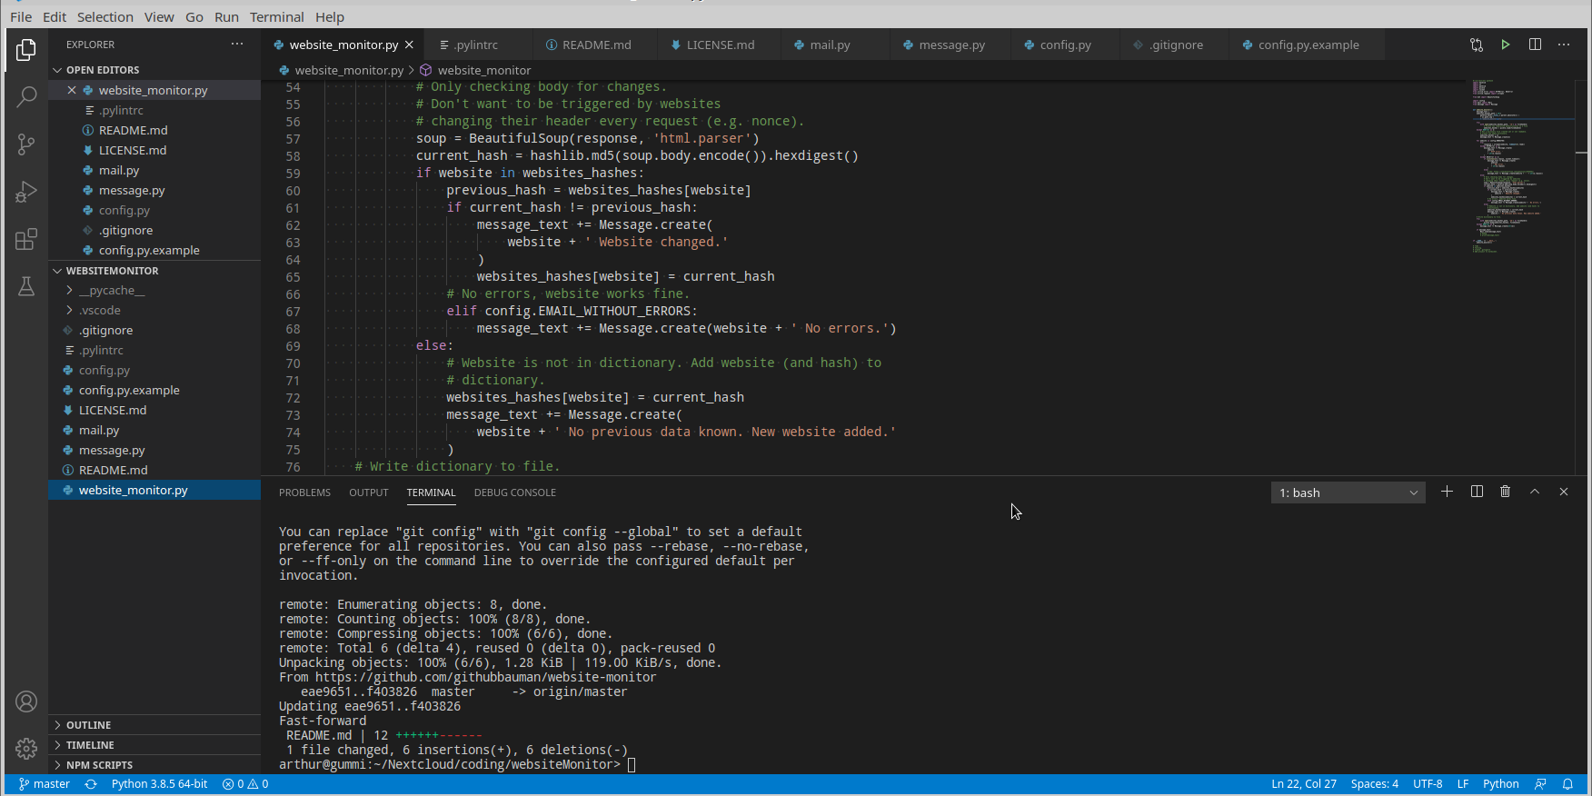
Task: Switch to the Problems panel tab
Action: pyautogui.click(x=304, y=493)
